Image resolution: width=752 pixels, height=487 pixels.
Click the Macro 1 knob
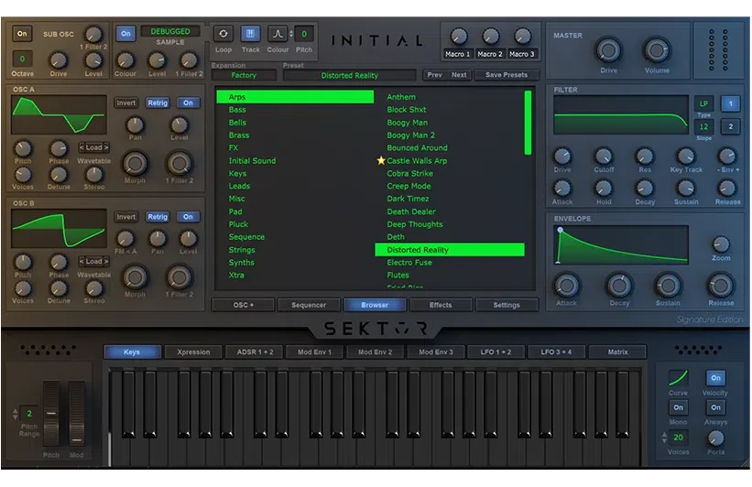tap(459, 37)
